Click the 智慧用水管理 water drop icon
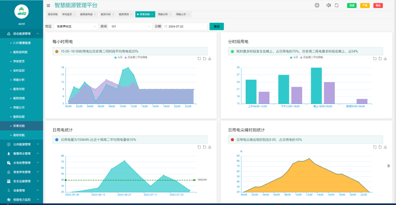Viewport: 396px width, 205px height. (8, 153)
